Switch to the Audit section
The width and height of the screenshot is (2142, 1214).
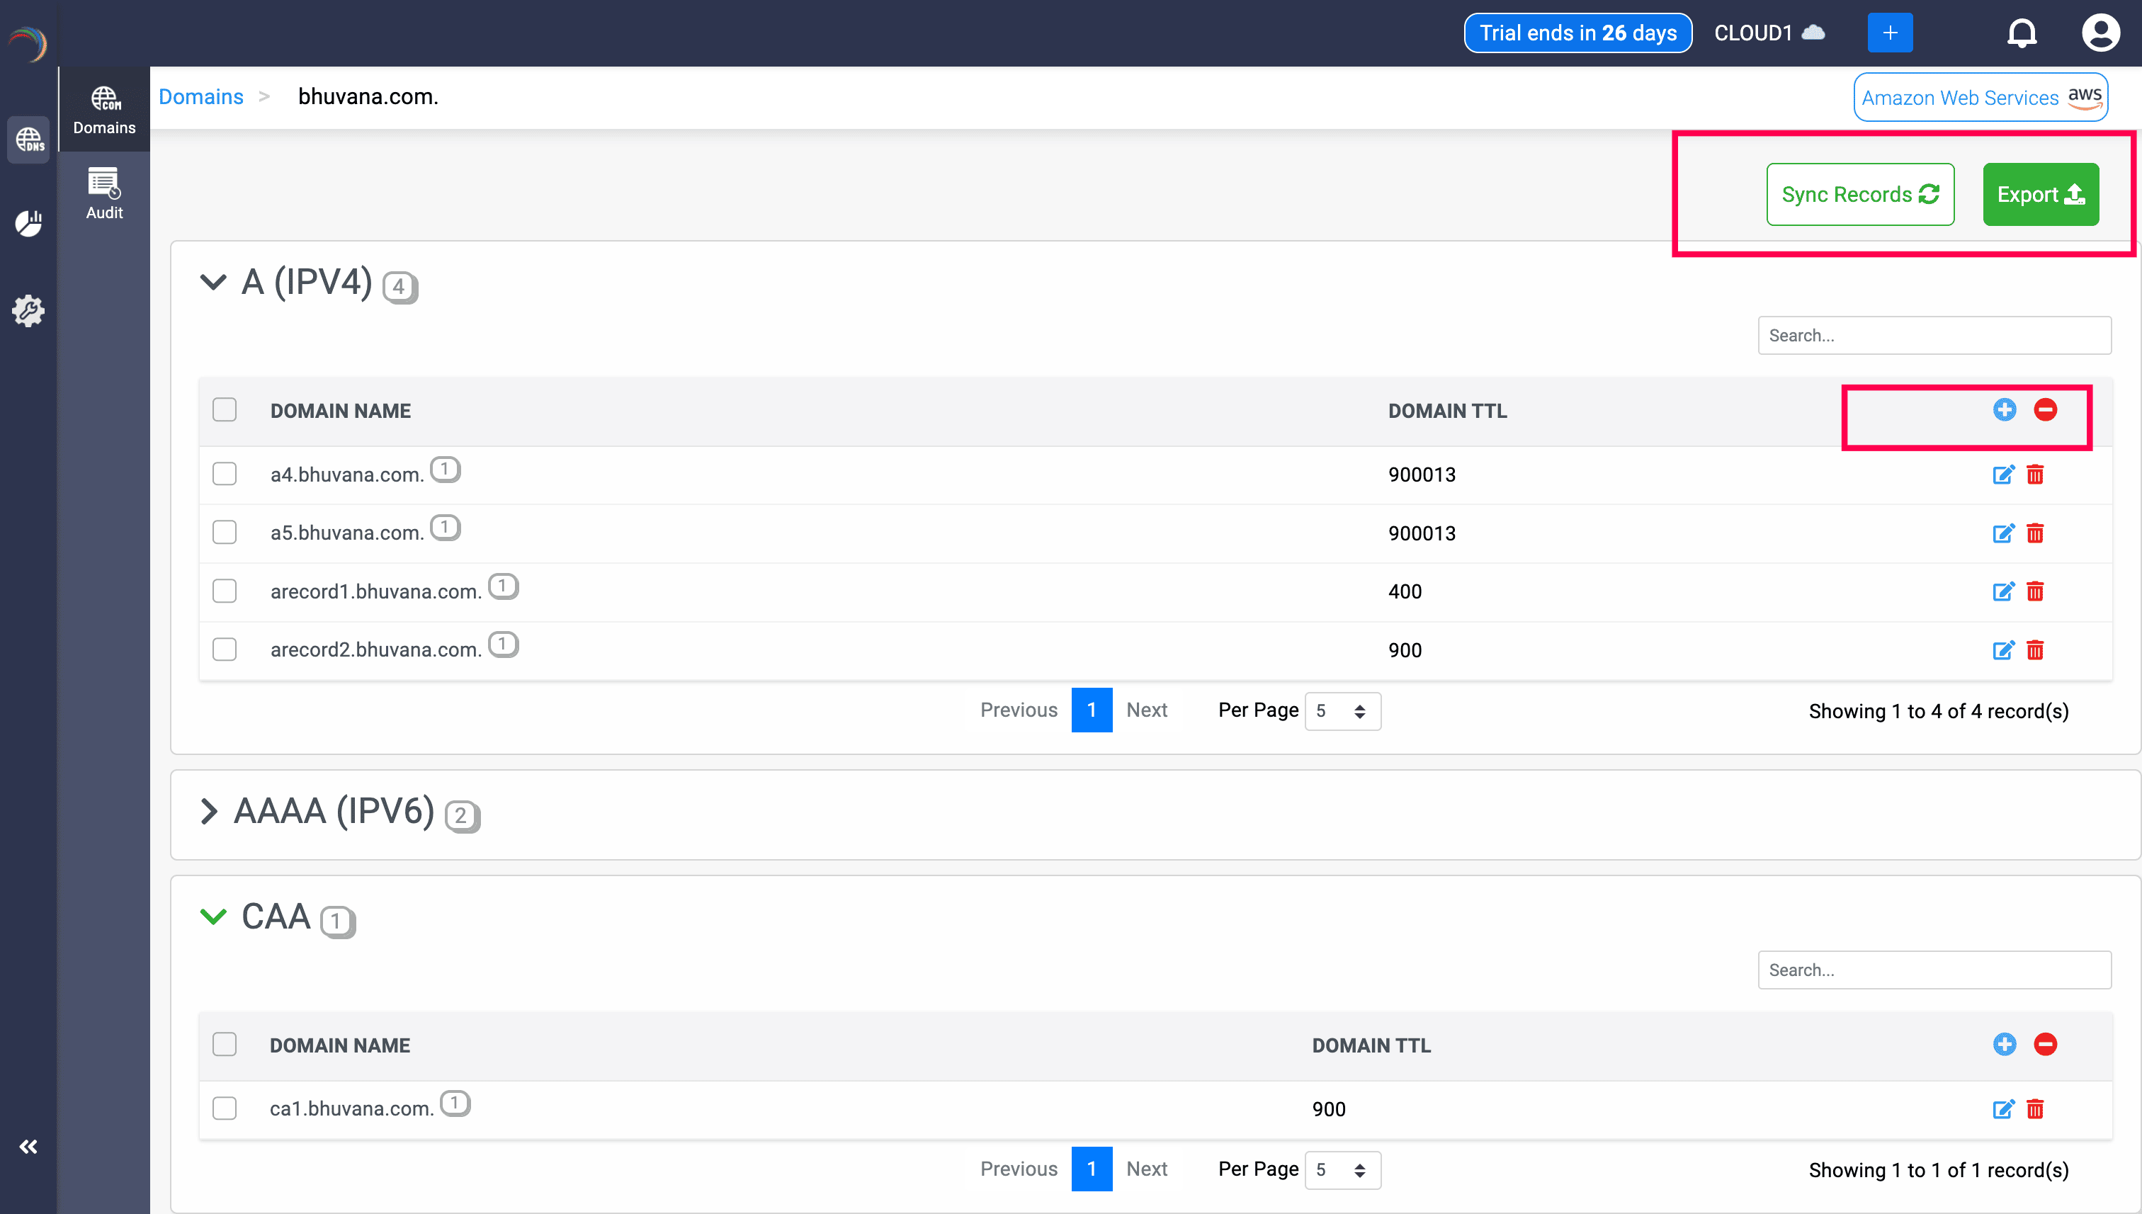pos(103,193)
